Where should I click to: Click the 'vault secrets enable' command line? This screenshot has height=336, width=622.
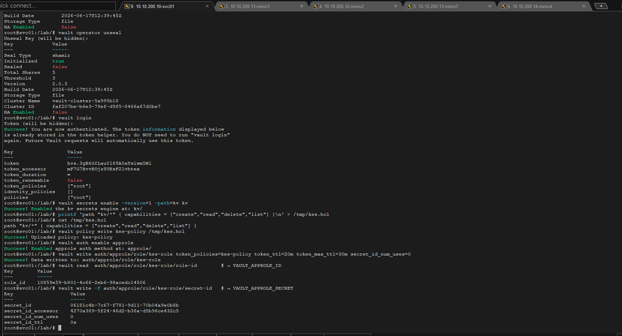[96, 203]
